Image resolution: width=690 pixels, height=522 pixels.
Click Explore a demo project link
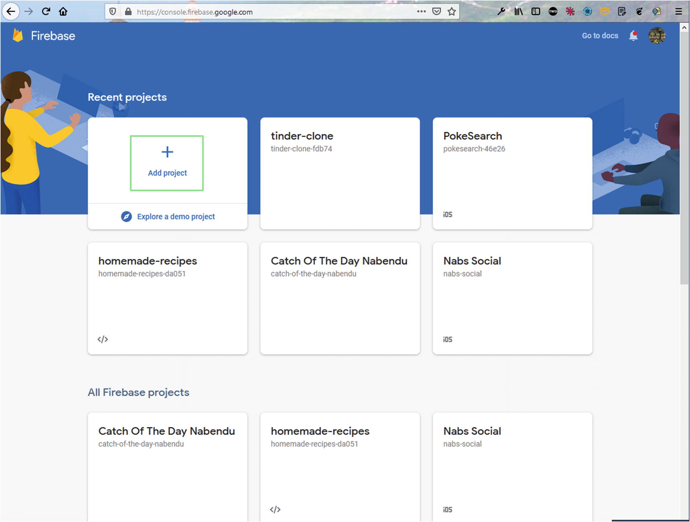pyautogui.click(x=176, y=217)
